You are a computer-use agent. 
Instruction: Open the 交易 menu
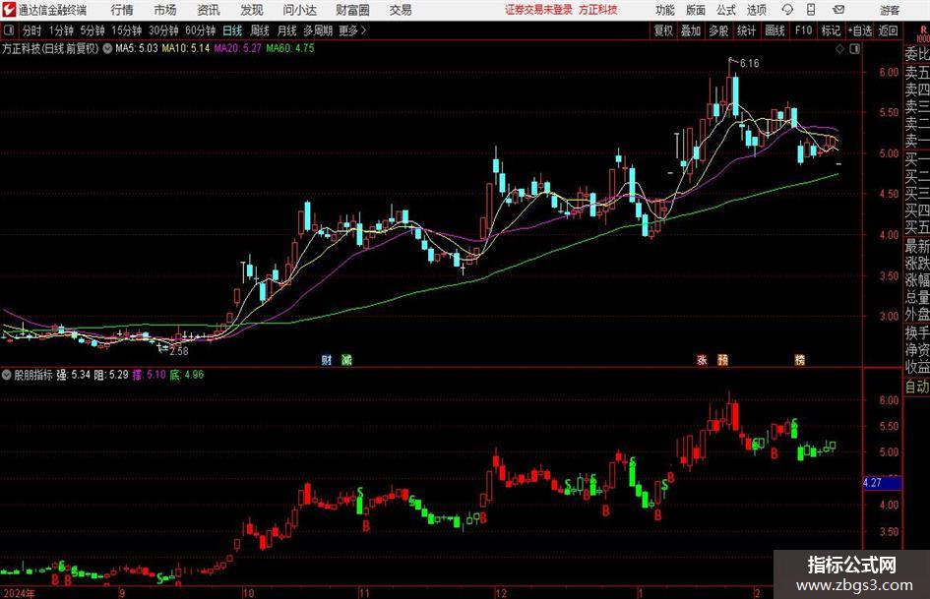(401, 10)
